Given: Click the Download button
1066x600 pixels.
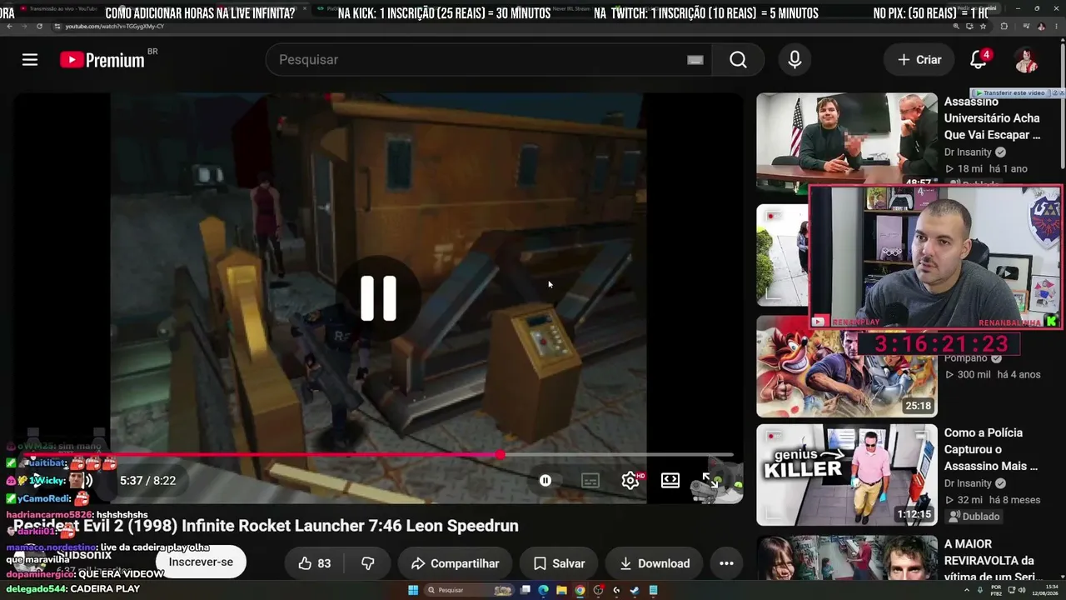Looking at the screenshot, I should pos(655,563).
